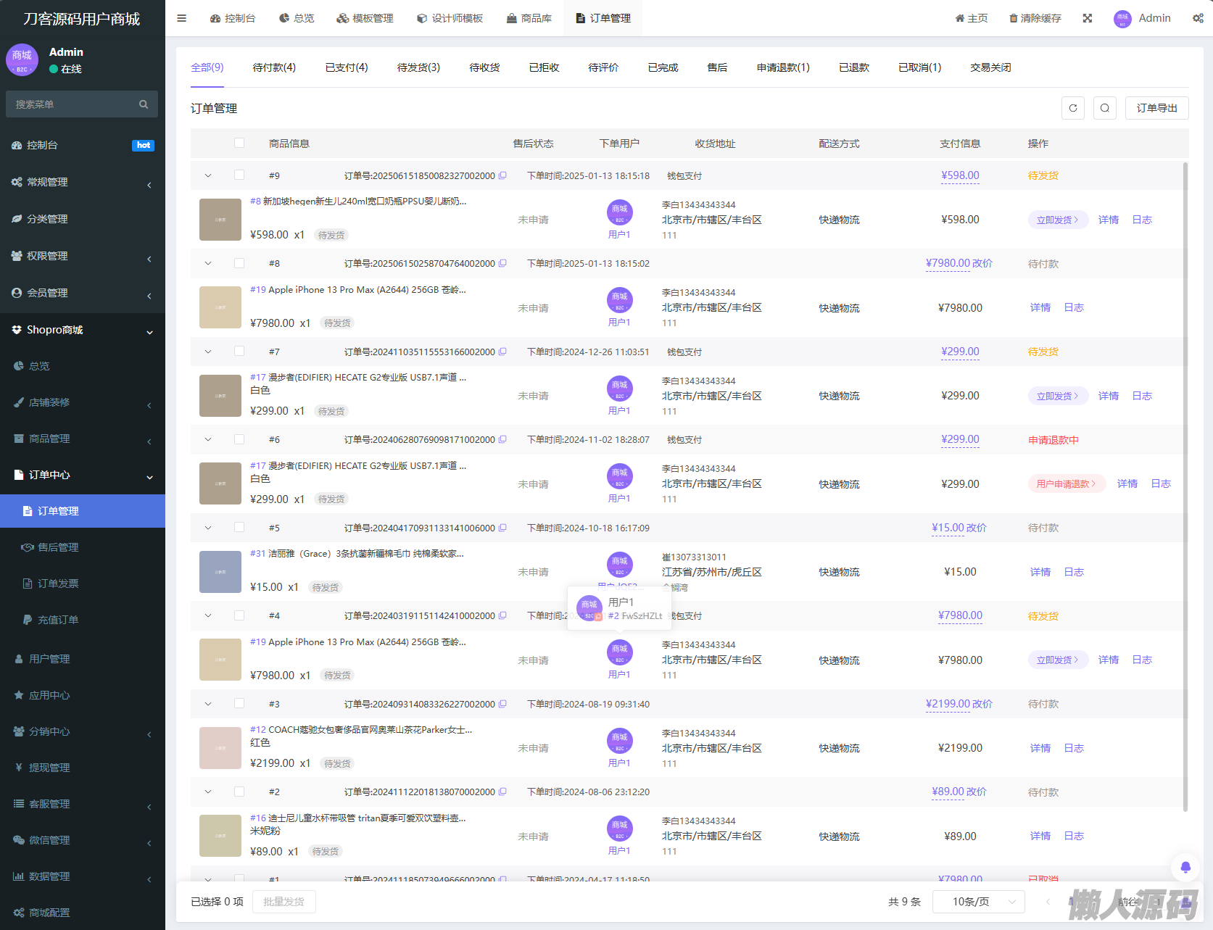Select the checkbox for order #9
1213x930 pixels.
point(239,175)
